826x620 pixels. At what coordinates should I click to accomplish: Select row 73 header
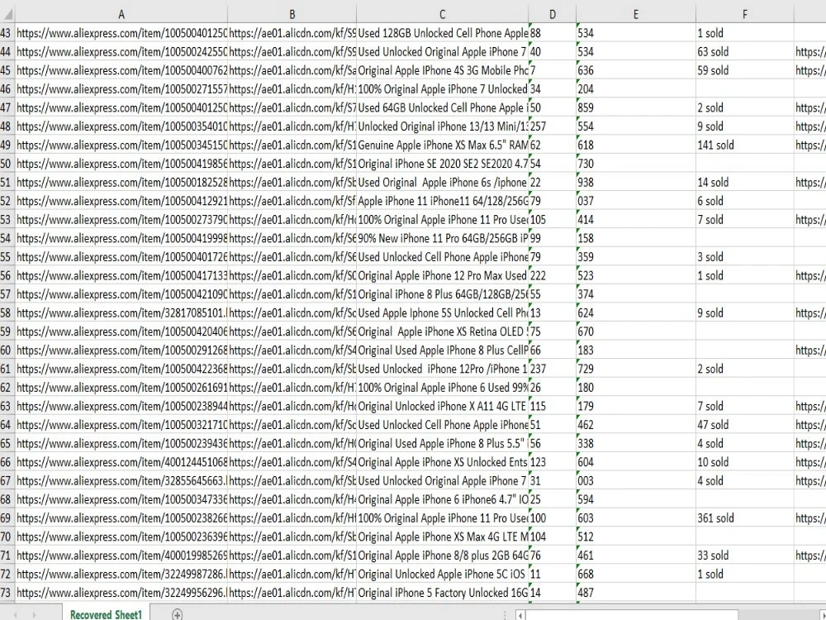pyautogui.click(x=7, y=593)
